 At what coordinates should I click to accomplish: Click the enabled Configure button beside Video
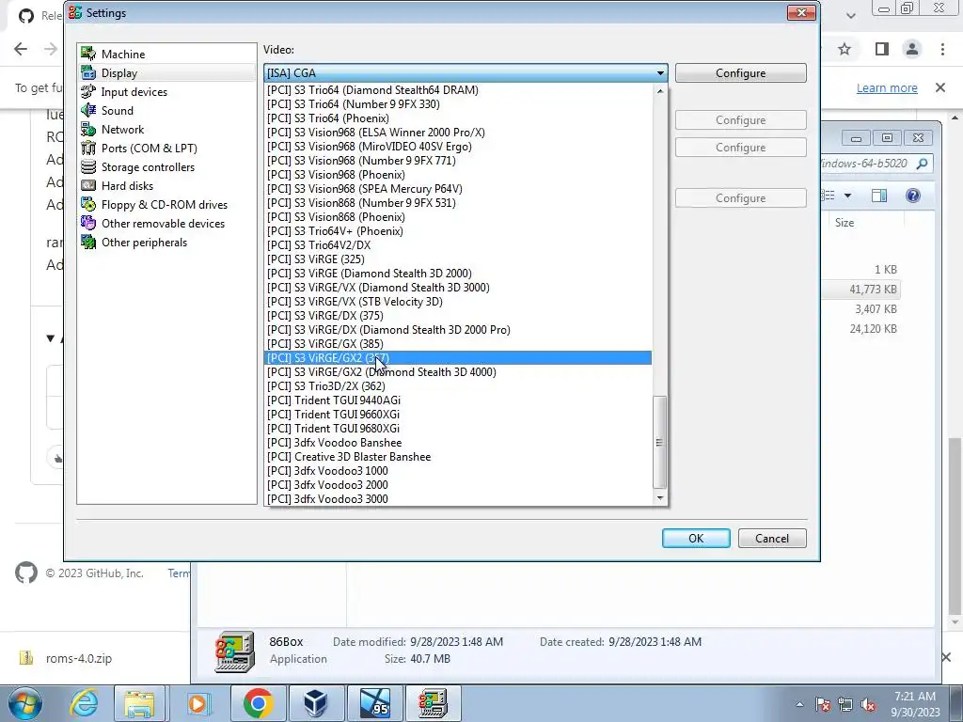click(741, 73)
